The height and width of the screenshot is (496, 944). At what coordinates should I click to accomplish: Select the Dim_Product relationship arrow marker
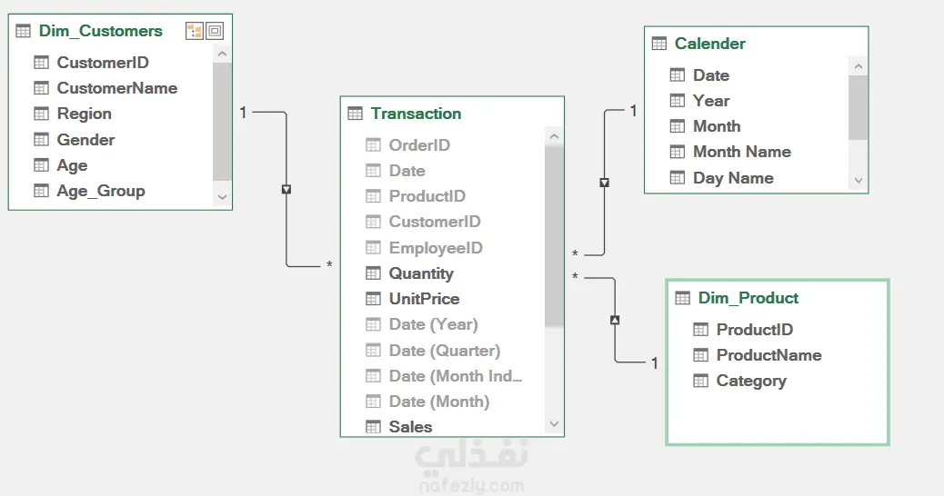point(615,320)
